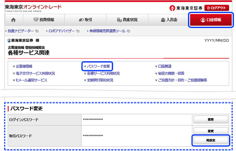236x151 pixels.
Task: Click the 東海東京証券 logo at top right
Action: tap(186, 8)
